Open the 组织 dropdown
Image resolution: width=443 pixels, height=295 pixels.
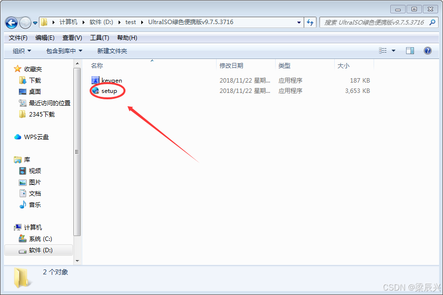(22, 51)
